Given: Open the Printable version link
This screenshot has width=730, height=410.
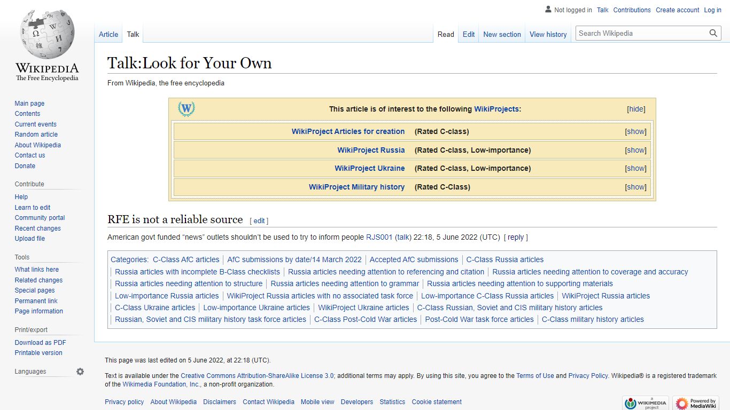Looking at the screenshot, I should pyautogui.click(x=38, y=353).
